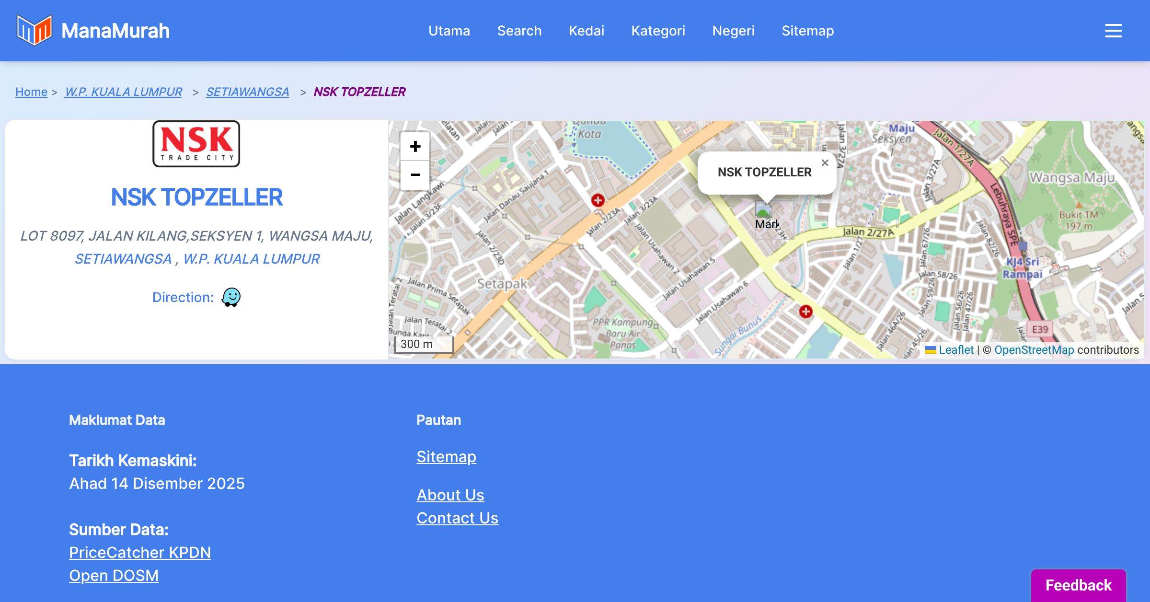Open the Kedai nav item
This screenshot has width=1150, height=602.
click(586, 31)
